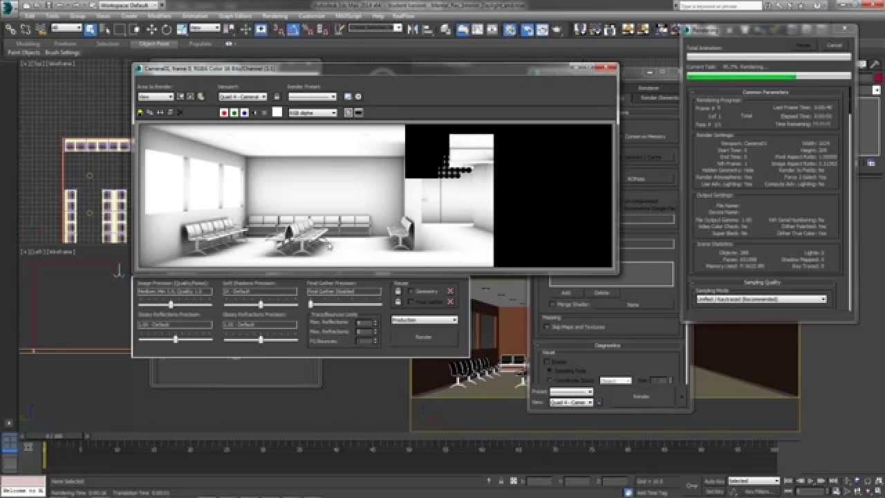Screen dimensions: 885x498
Task: Open the Production render mode dropdown
Action: [x=425, y=320]
